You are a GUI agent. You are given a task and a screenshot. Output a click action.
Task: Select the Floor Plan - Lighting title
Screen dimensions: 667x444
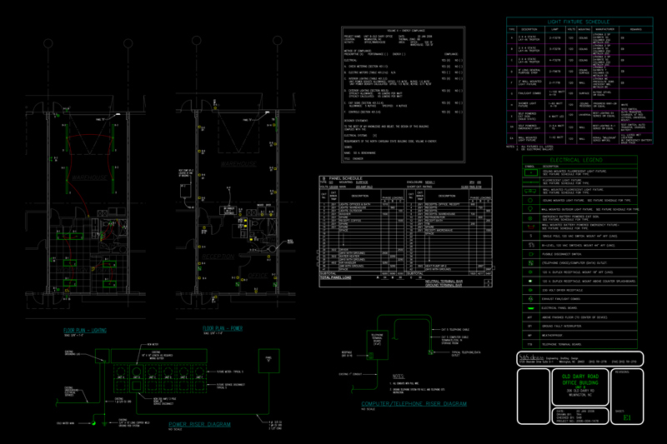point(86,330)
